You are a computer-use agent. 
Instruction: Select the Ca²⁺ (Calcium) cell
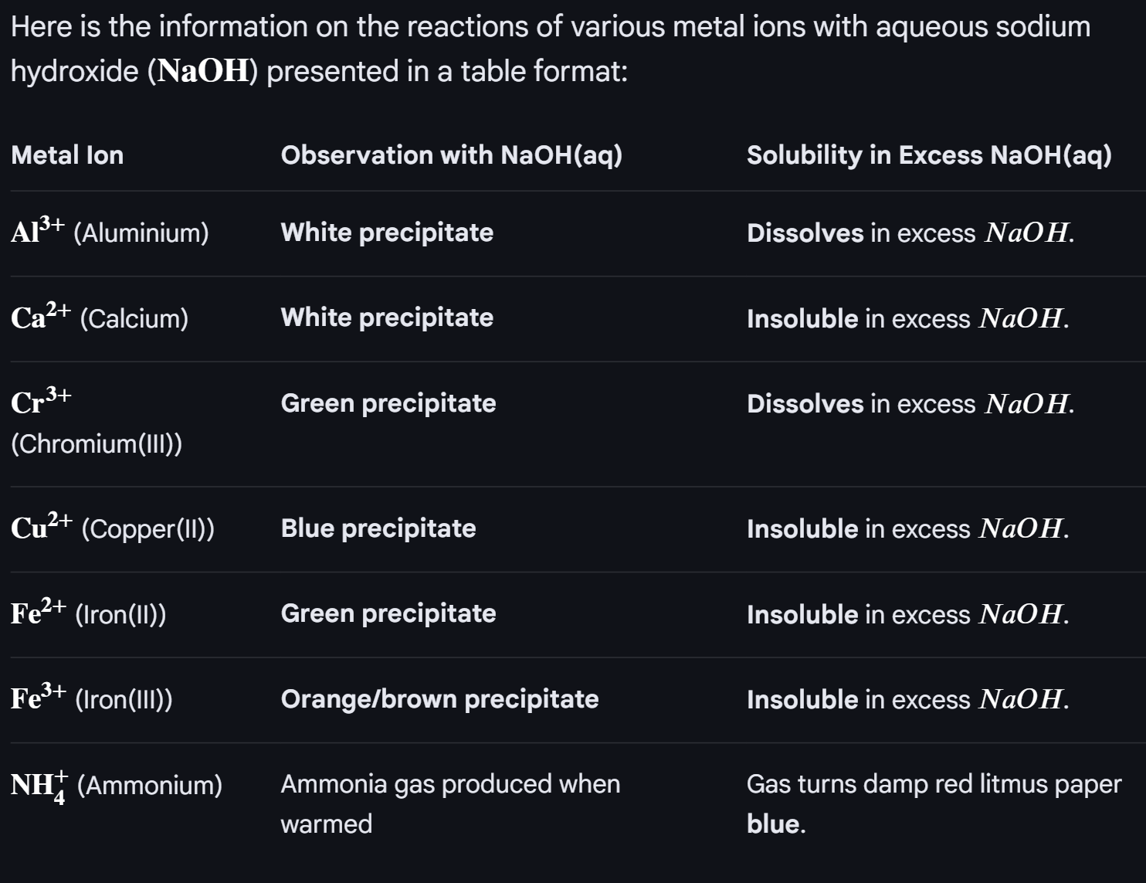(x=100, y=318)
